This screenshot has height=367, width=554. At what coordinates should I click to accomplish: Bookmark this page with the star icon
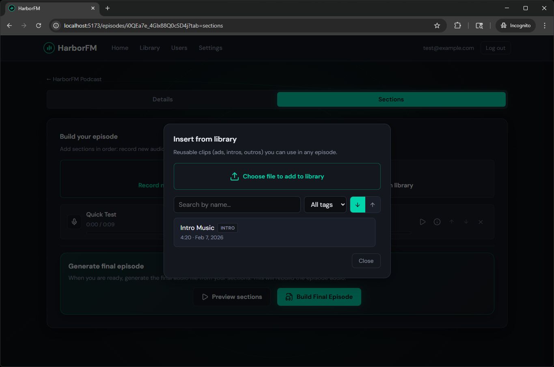tap(437, 26)
